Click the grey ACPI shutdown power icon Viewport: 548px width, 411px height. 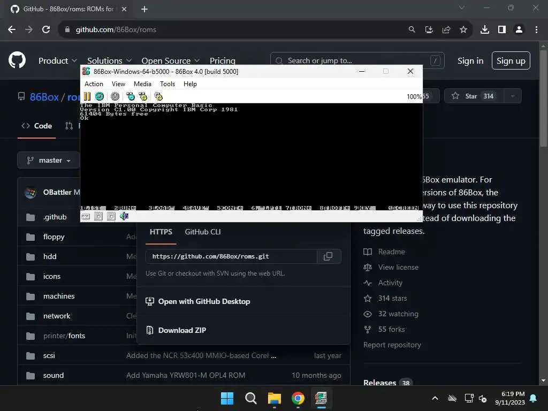(x=115, y=96)
